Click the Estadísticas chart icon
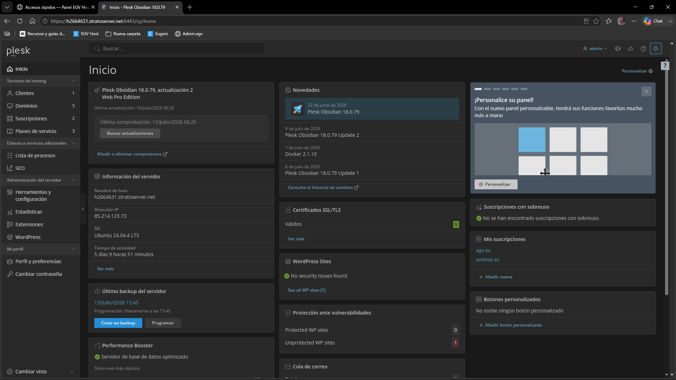676x380 pixels. [10, 212]
